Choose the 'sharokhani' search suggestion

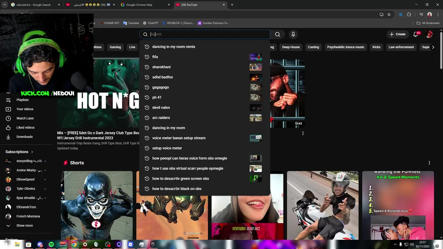tap(205, 67)
